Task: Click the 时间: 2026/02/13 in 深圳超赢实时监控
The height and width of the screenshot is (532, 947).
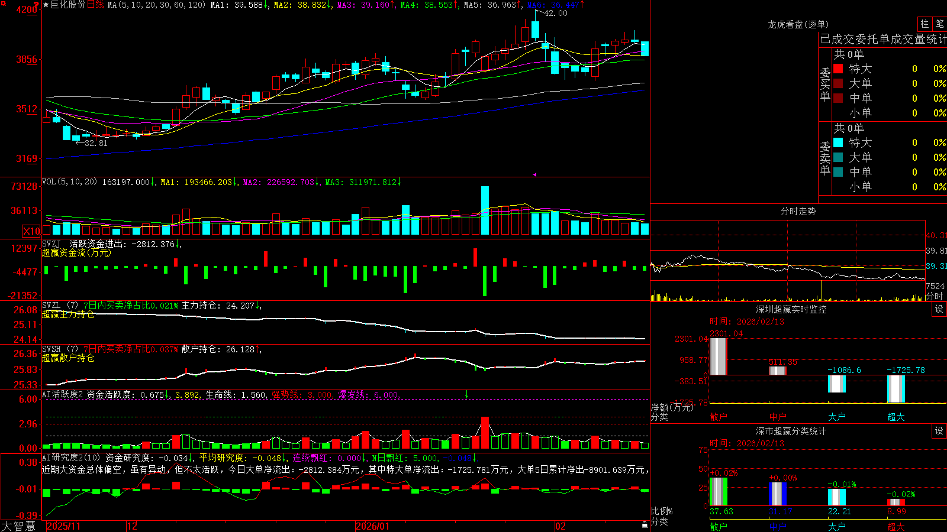Action: click(x=747, y=322)
